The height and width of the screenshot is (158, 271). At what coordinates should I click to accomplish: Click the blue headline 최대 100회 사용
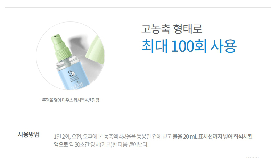189,46
